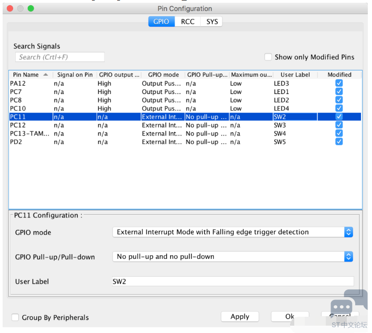
Task: Click the Apply button
Action: click(240, 317)
